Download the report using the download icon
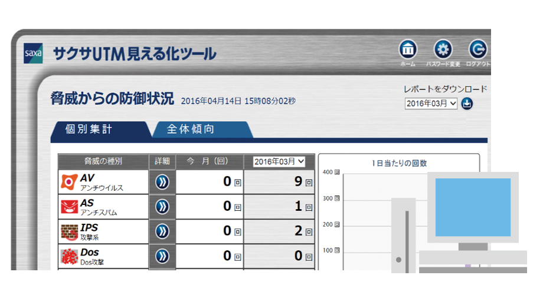This screenshot has width=543, height=305. coord(467,104)
